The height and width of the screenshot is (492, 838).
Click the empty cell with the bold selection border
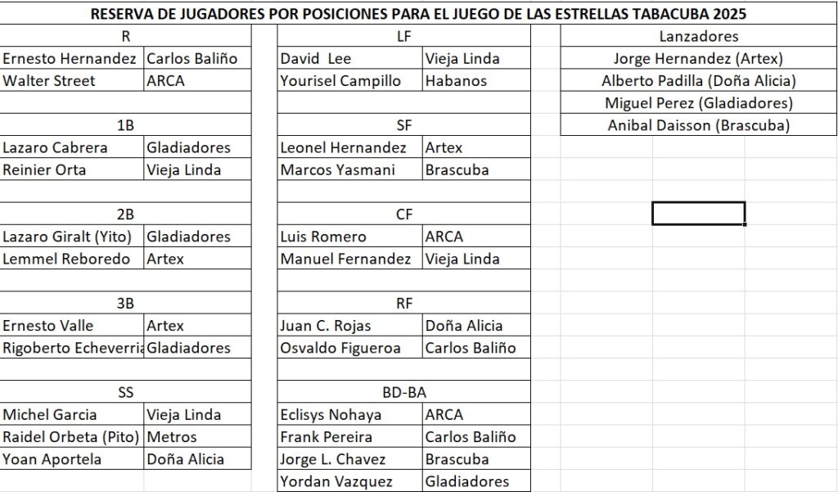point(698,213)
